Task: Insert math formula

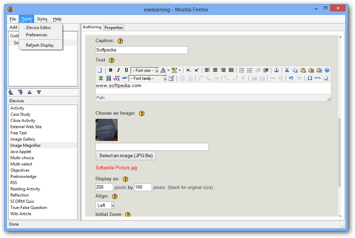Action: [x=116, y=78]
